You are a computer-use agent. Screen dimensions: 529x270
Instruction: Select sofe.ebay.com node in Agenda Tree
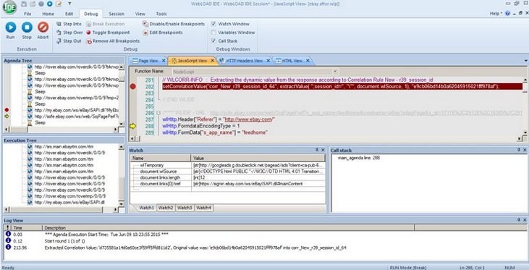tap(76, 117)
